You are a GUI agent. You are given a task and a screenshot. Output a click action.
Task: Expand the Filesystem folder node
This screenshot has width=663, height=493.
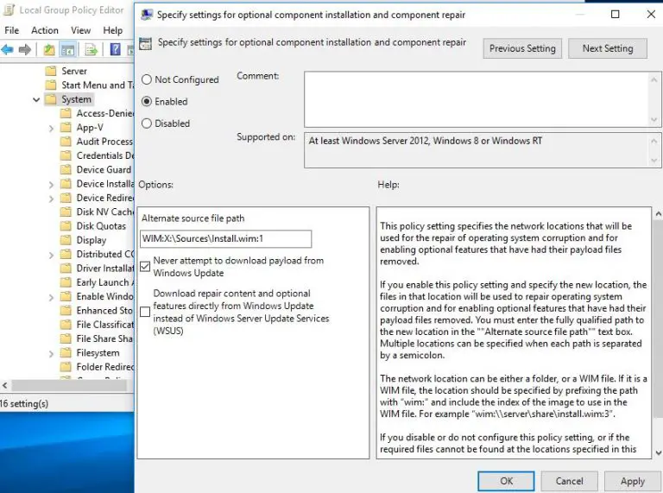click(x=54, y=353)
